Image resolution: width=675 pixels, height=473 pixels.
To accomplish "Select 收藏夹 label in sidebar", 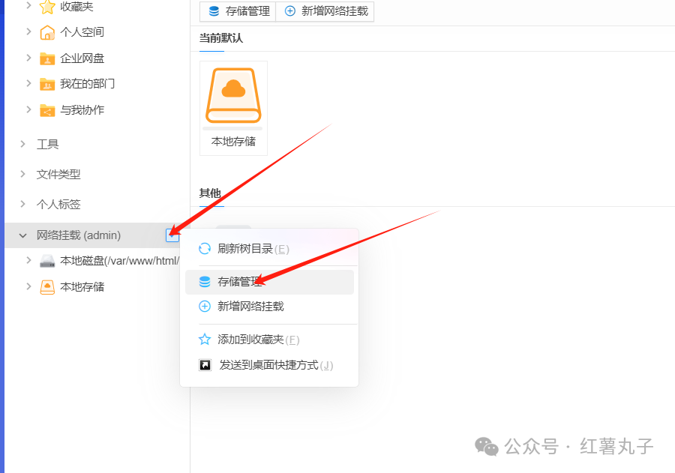I will tap(76, 7).
